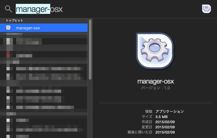
Task: Click the Spotlight magnifying glass icon
Action: click(8, 9)
